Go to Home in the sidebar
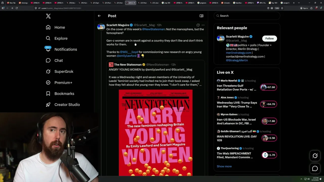The height and width of the screenshot is (182, 324). click(x=55, y=27)
